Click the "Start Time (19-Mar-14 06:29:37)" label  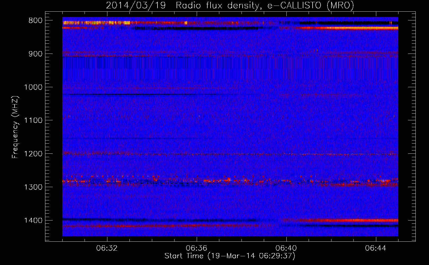click(230, 256)
